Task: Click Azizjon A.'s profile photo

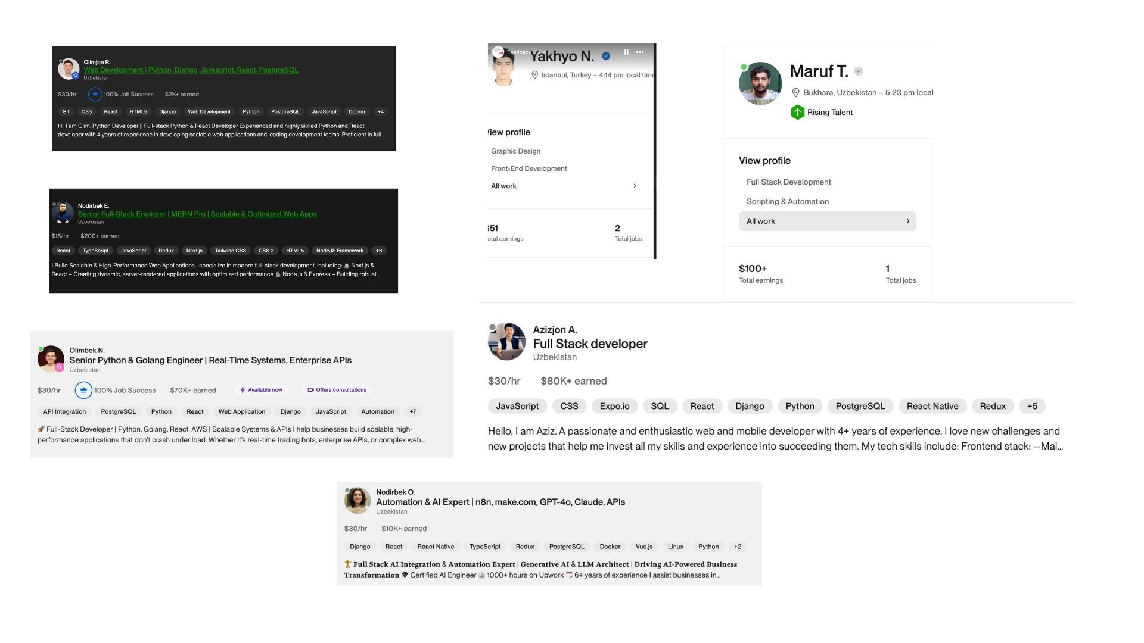Action: (506, 342)
